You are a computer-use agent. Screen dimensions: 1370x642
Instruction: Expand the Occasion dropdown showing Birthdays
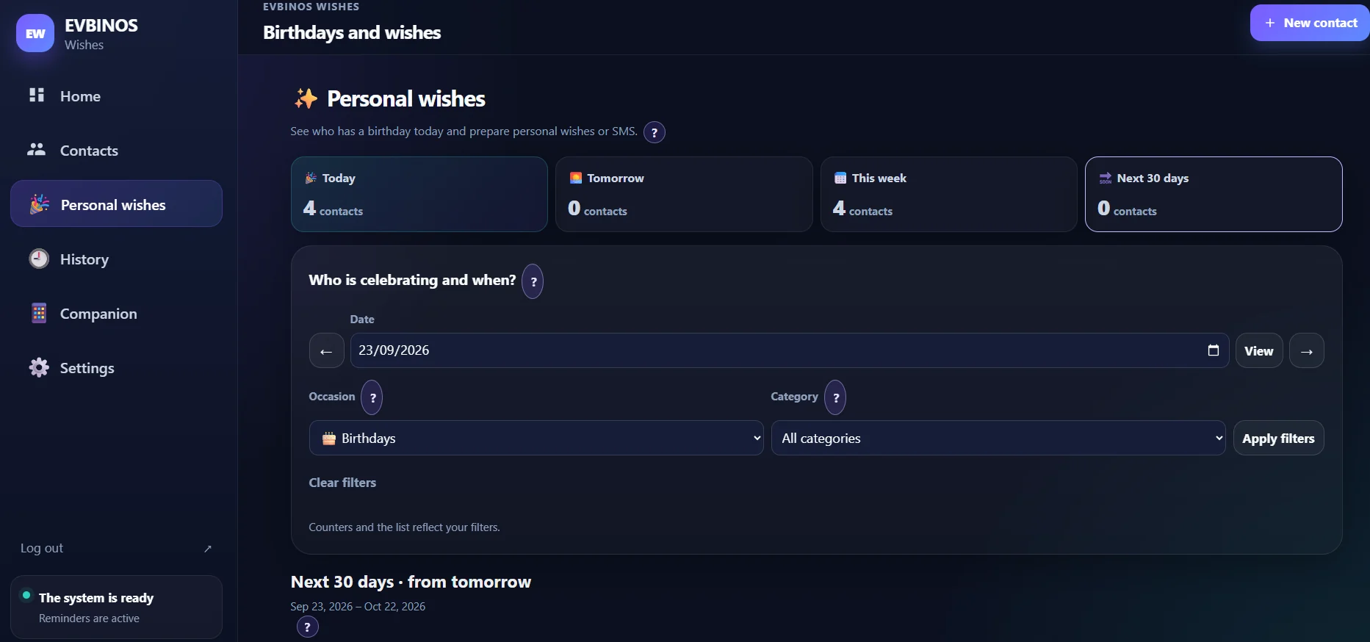pos(536,438)
